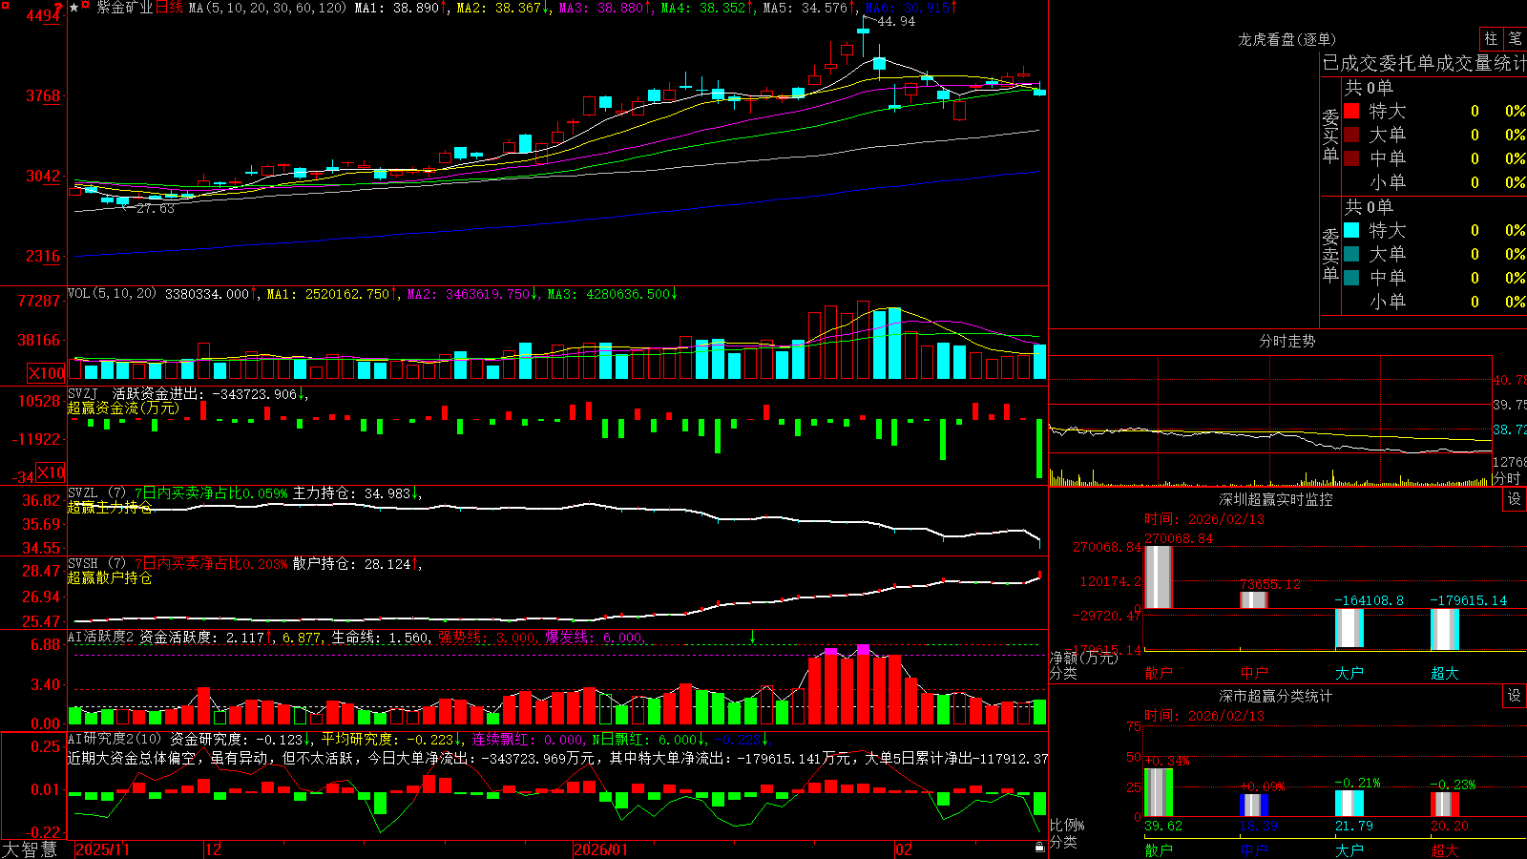Click the 超赢散户持仓 label
The width and height of the screenshot is (1527, 859).
tap(110, 578)
